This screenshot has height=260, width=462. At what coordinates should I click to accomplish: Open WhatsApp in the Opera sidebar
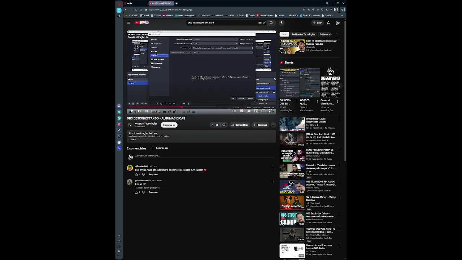pos(119,118)
